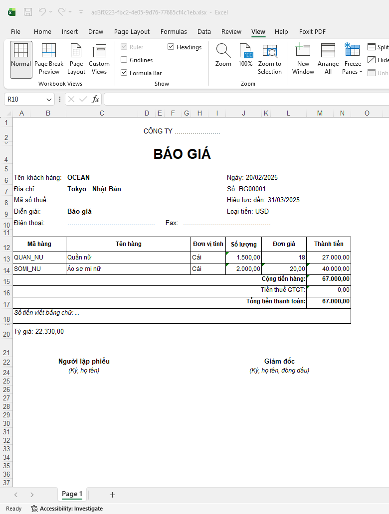Select row 17 header
Viewport: 389px width, 514px height.
[x=6, y=304]
